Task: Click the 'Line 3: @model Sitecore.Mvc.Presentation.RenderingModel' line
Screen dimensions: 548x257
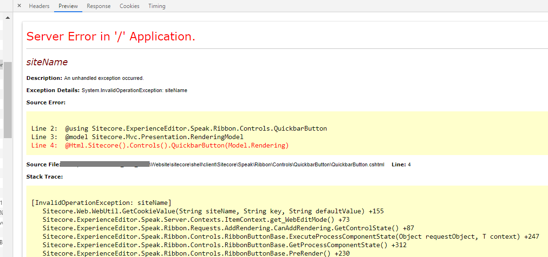Action: coord(137,137)
